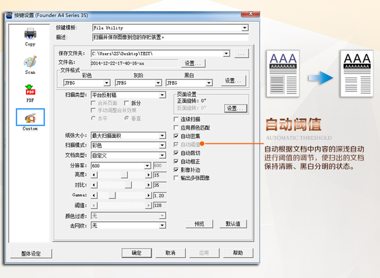Click the browse folder '...' button
380x278 pixels.
(241, 53)
